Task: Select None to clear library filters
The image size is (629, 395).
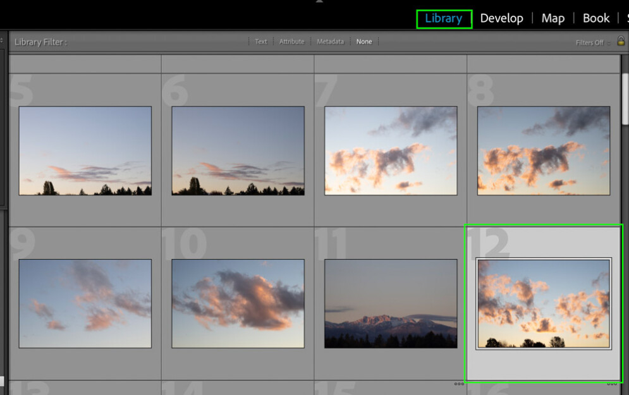Action: pos(364,42)
